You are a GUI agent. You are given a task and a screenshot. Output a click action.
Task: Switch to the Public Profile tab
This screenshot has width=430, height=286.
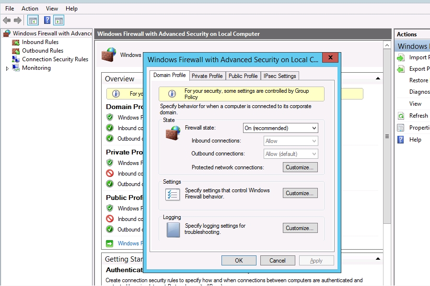[x=243, y=76]
